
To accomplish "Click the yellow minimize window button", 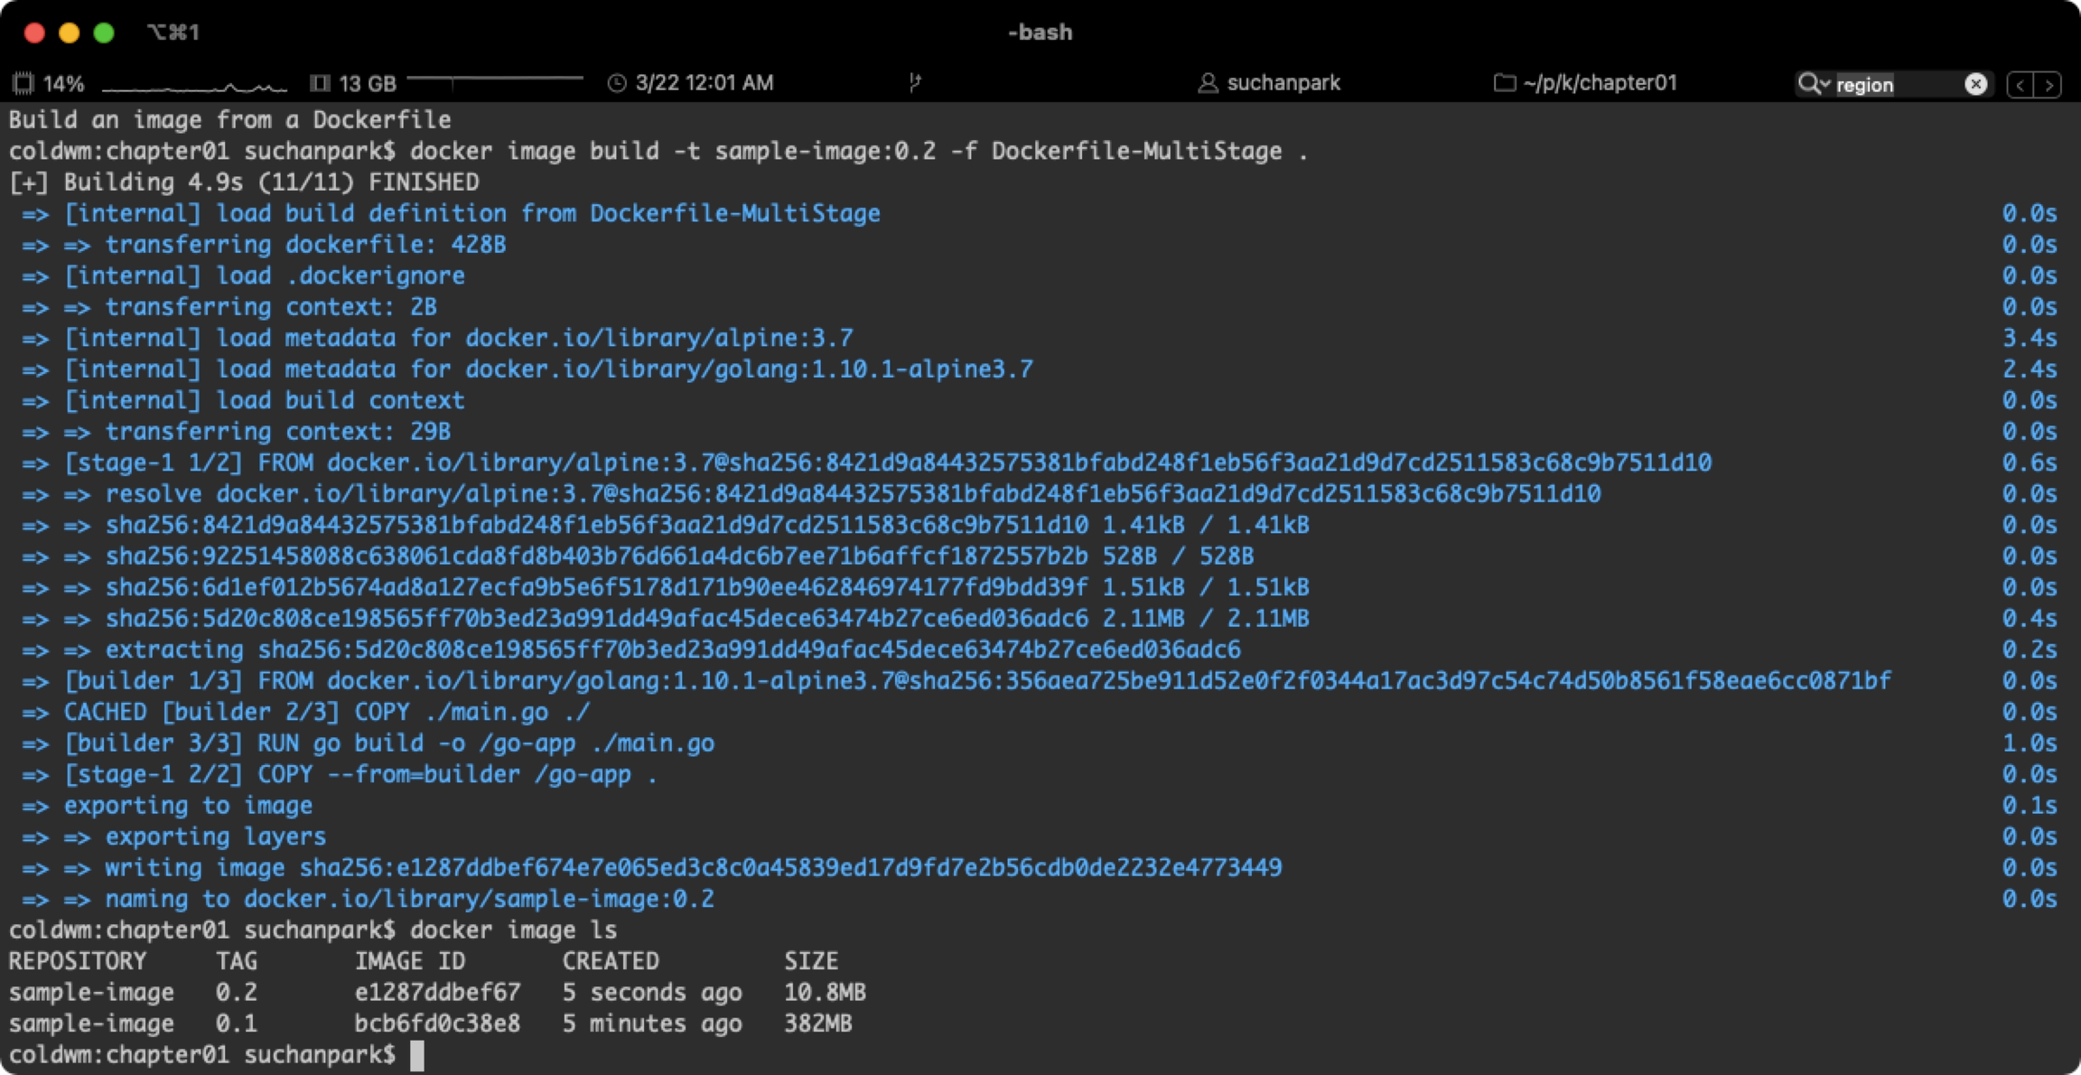I will tap(70, 33).
